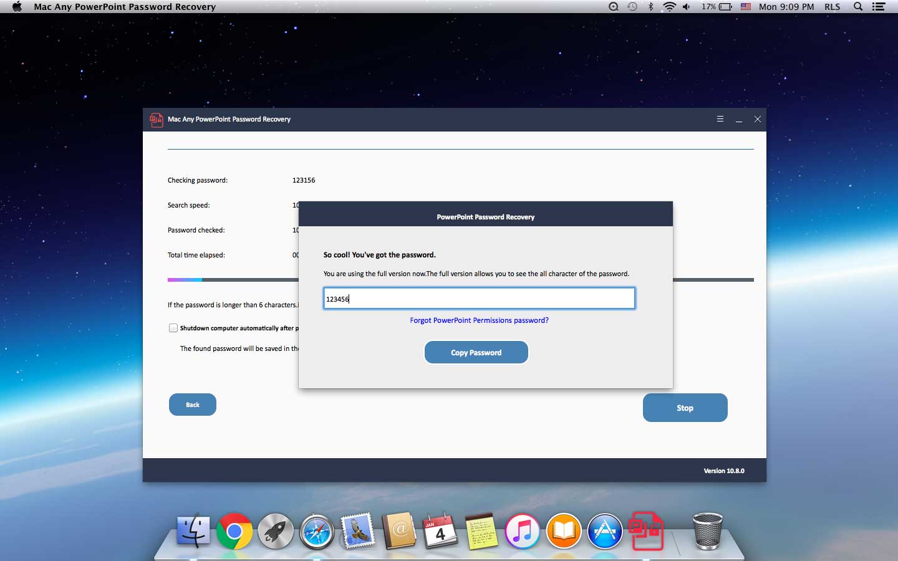Open Forgot PowerPoint Permissions password link
The width and height of the screenshot is (898, 561).
point(479,320)
